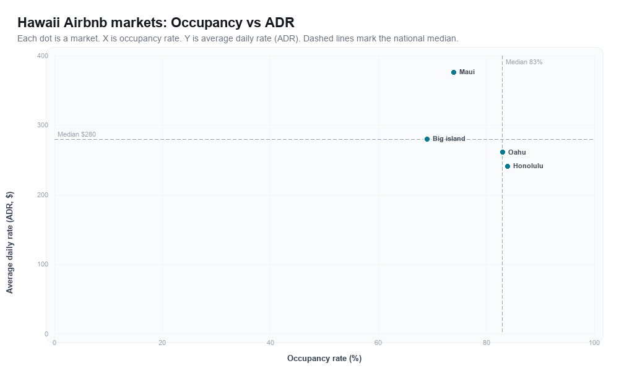Click the subtitle starting 'Each dot is a market'
619x371 pixels.
tap(238, 38)
